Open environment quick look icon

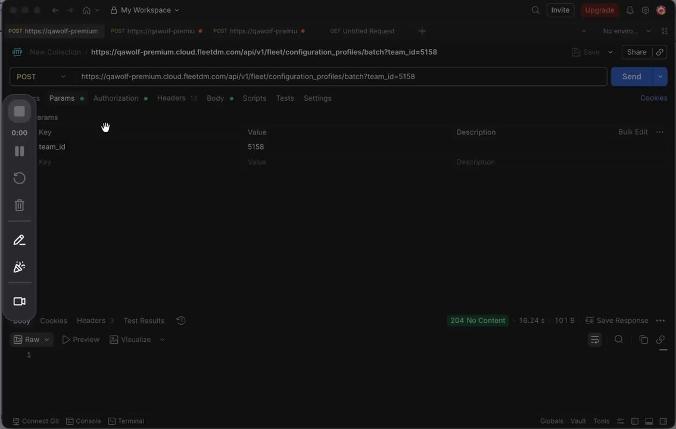[664, 31]
